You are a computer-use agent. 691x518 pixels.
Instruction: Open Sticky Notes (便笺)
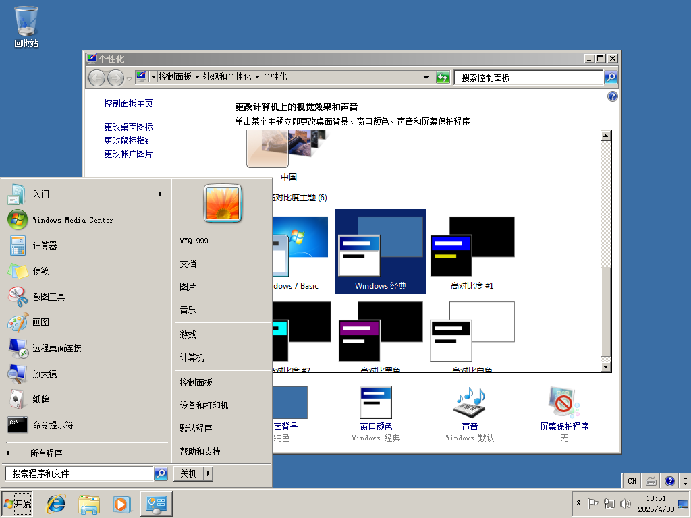(86, 271)
